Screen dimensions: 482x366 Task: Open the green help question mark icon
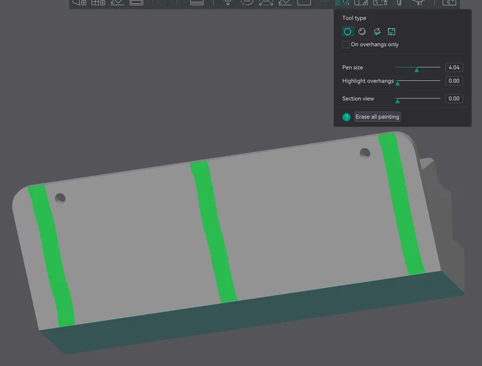pyautogui.click(x=347, y=117)
